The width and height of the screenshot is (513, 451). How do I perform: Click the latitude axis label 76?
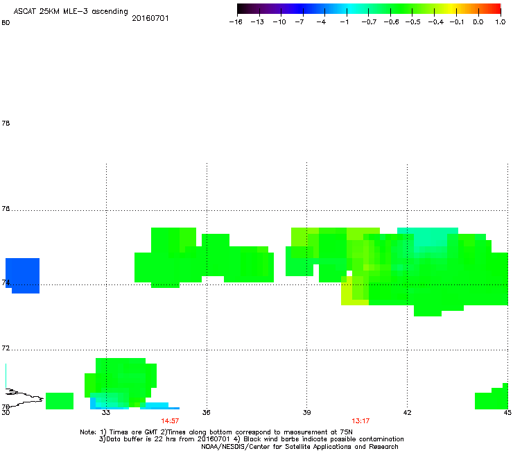click(6, 209)
